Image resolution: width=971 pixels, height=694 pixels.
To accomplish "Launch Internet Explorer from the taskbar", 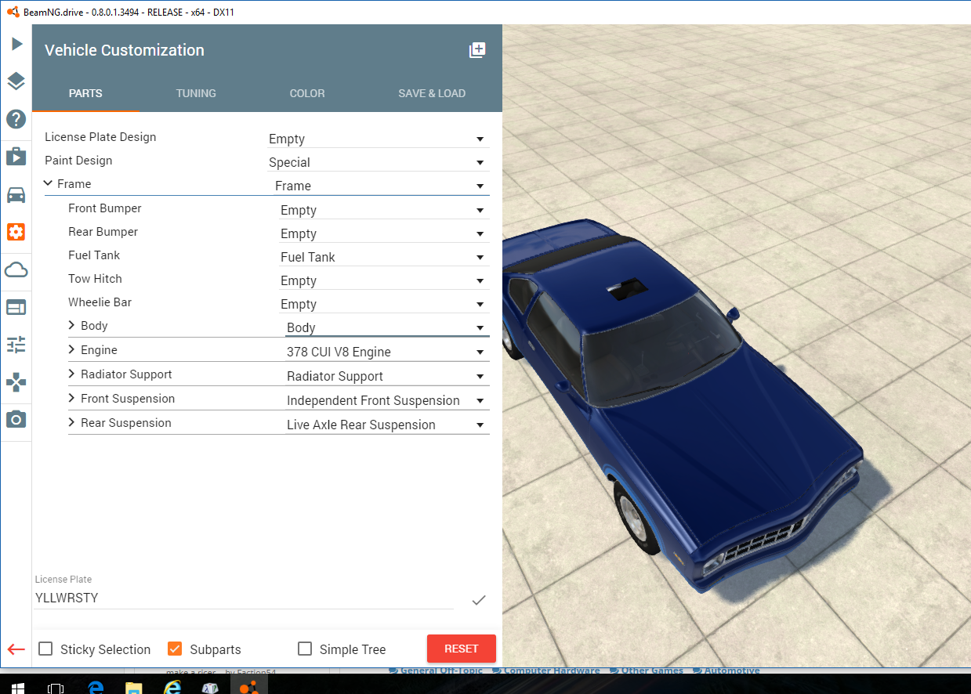I will point(172,688).
